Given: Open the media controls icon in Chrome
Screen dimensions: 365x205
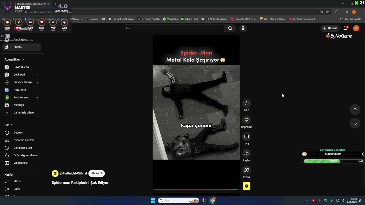Looking at the screenshot, I should click(347, 12).
